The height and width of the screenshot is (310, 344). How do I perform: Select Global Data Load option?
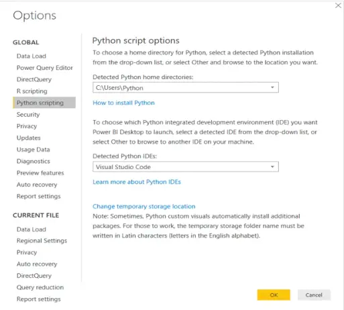(32, 56)
